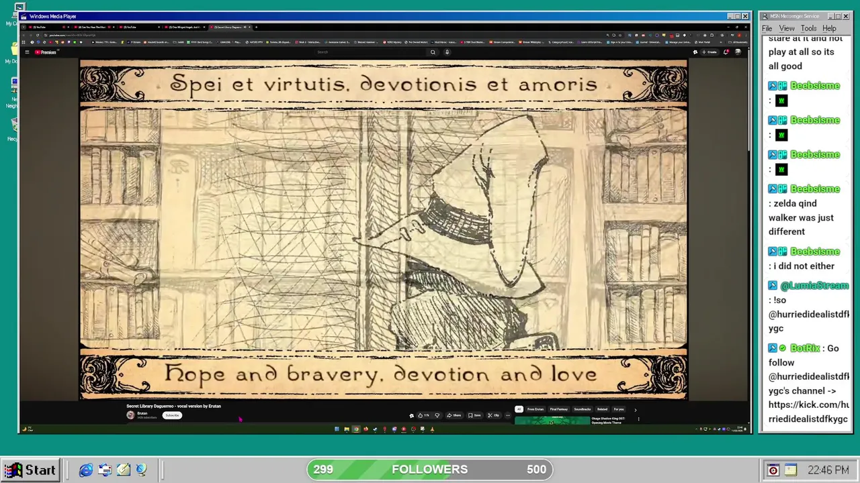Open YouTube notifications bell
The height and width of the screenshot is (483, 860).
click(726, 52)
